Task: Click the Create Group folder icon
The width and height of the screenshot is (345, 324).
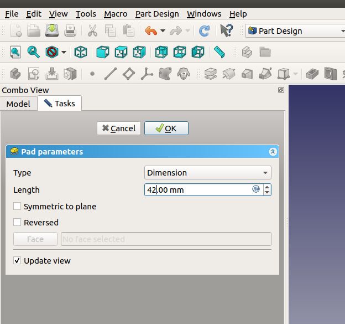Action: pyautogui.click(x=265, y=52)
